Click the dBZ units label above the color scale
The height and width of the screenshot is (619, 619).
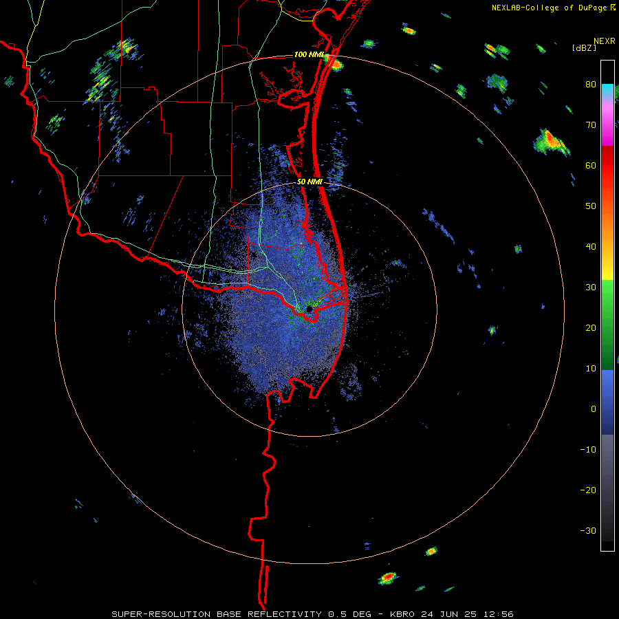coord(584,47)
